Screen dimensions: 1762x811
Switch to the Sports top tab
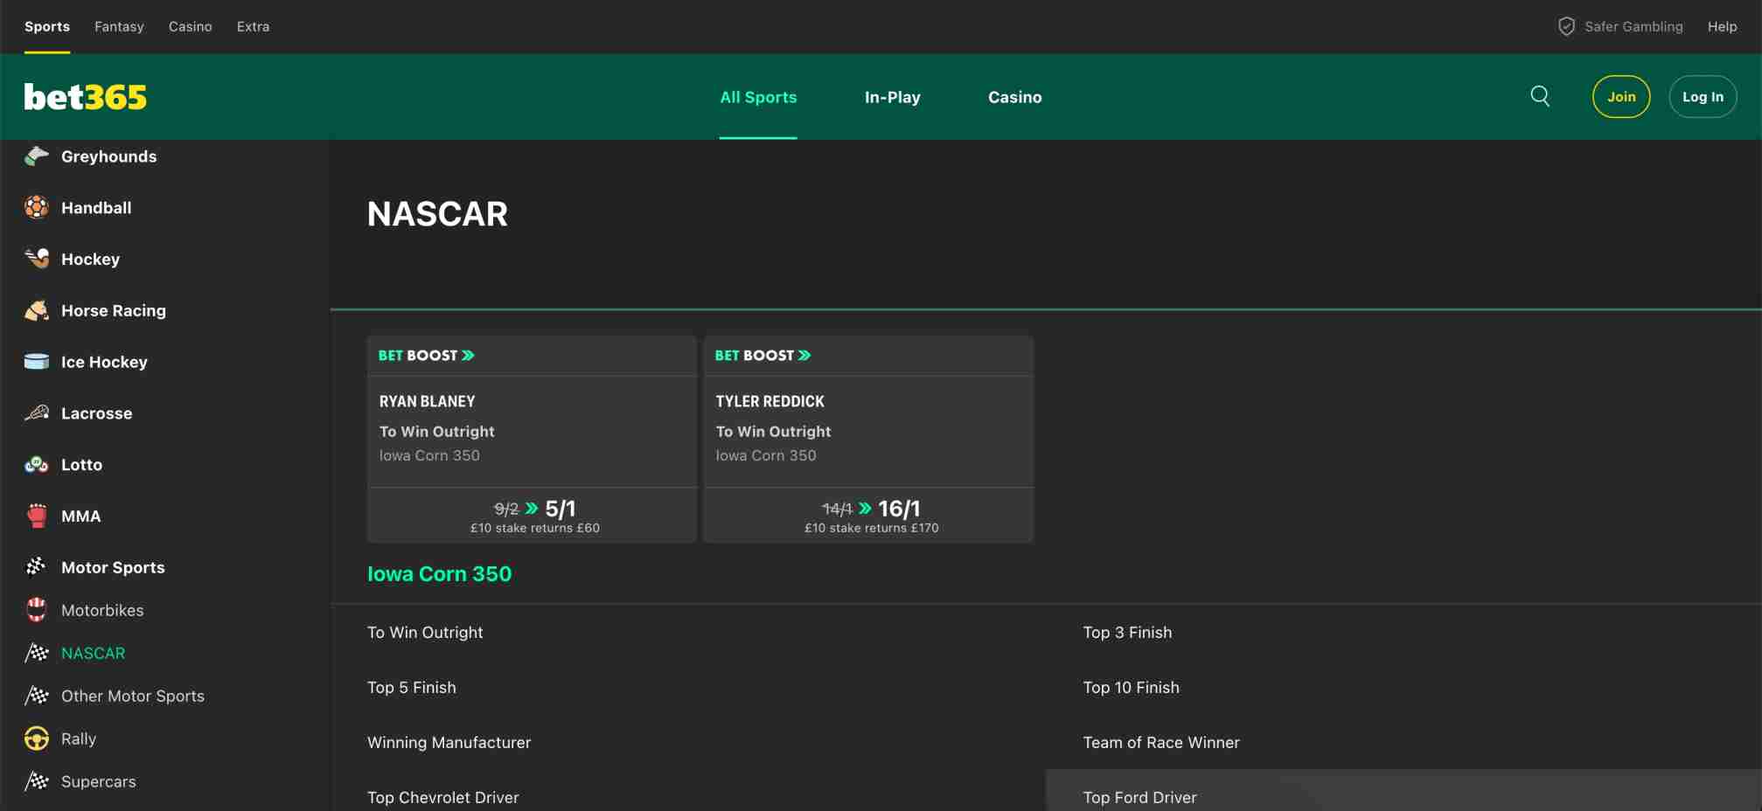pyautogui.click(x=47, y=26)
